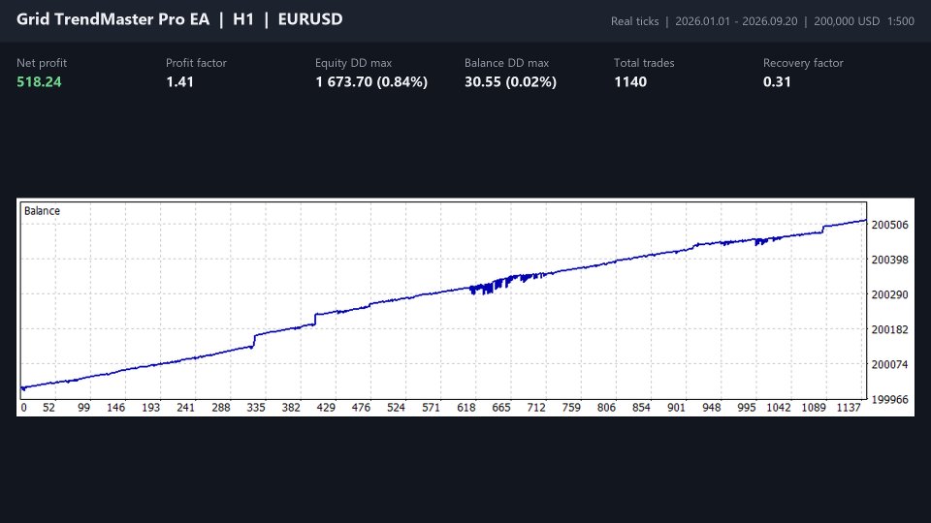Select x-axis label 995

747,408
